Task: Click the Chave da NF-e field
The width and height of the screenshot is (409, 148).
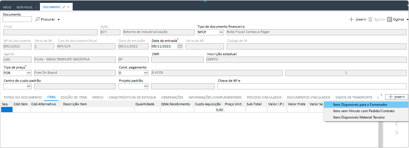Action: pyautogui.click(x=311, y=86)
